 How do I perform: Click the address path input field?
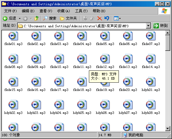(x=82, y=26)
